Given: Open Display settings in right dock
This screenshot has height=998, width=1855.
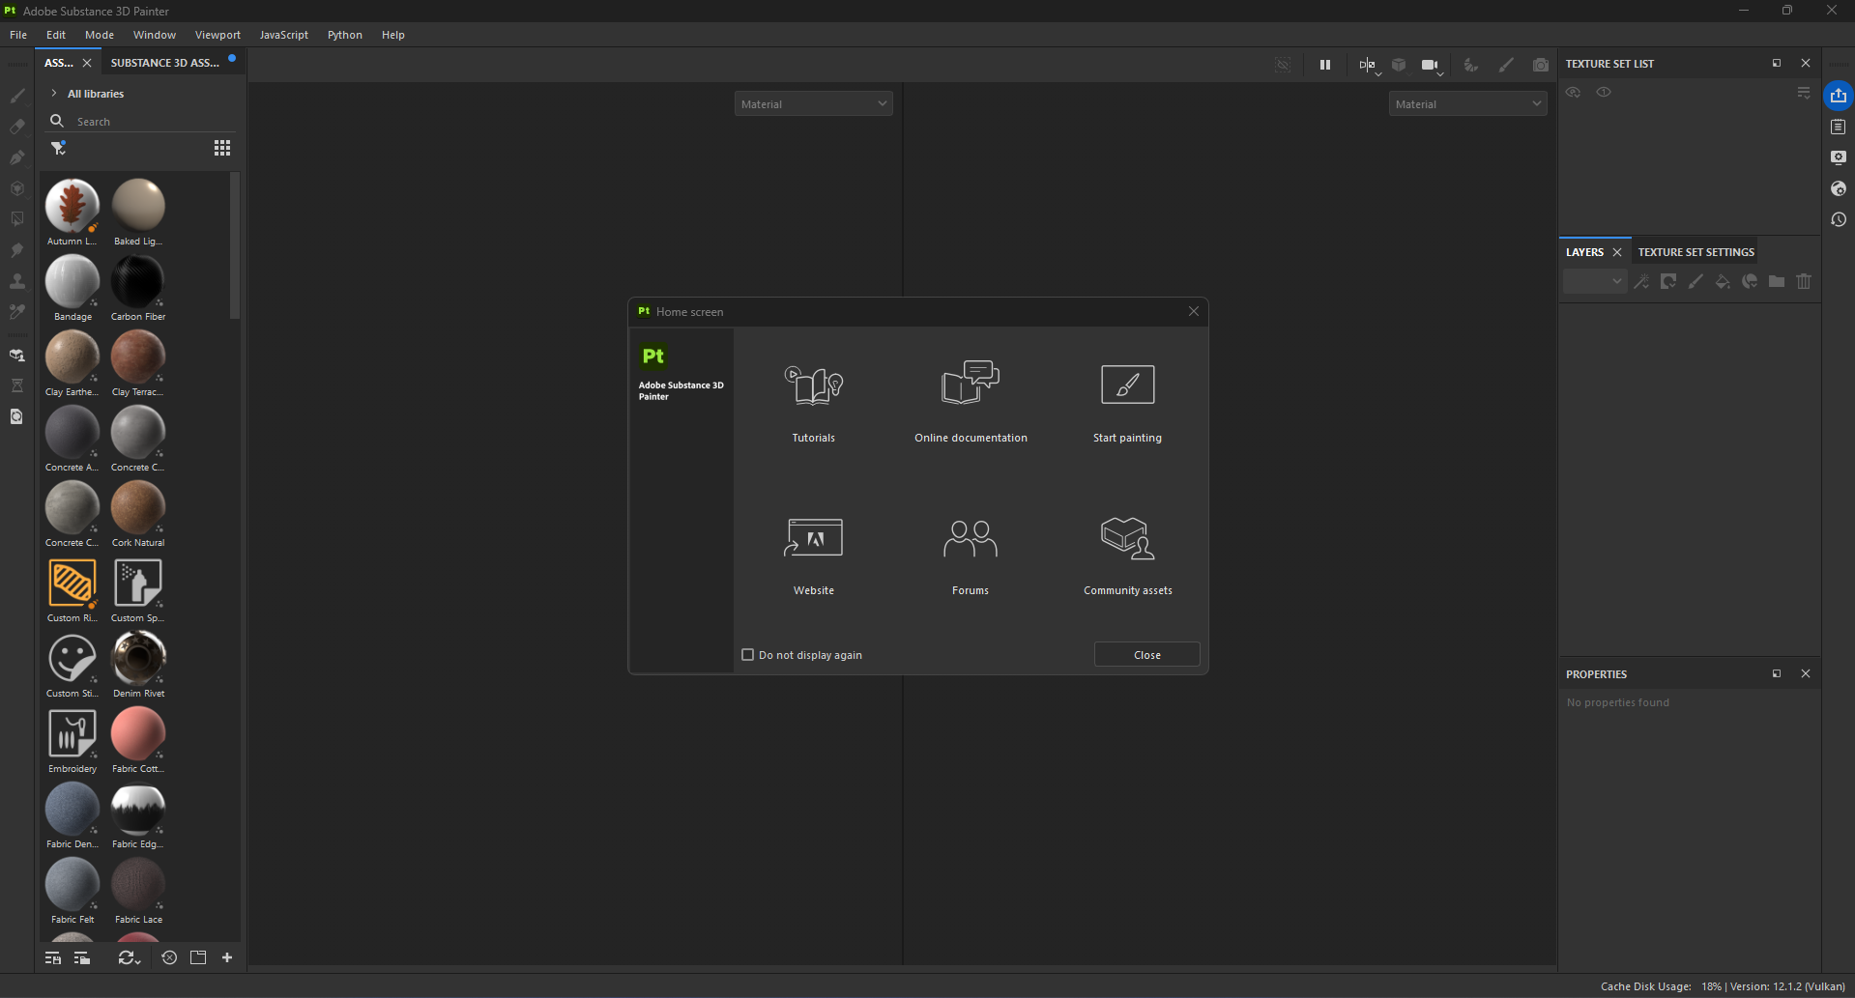Looking at the screenshot, I should pyautogui.click(x=1839, y=157).
